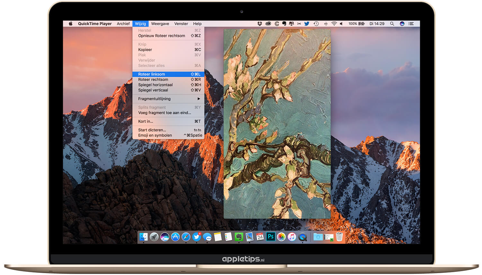Click the 100% battery status

(x=356, y=23)
